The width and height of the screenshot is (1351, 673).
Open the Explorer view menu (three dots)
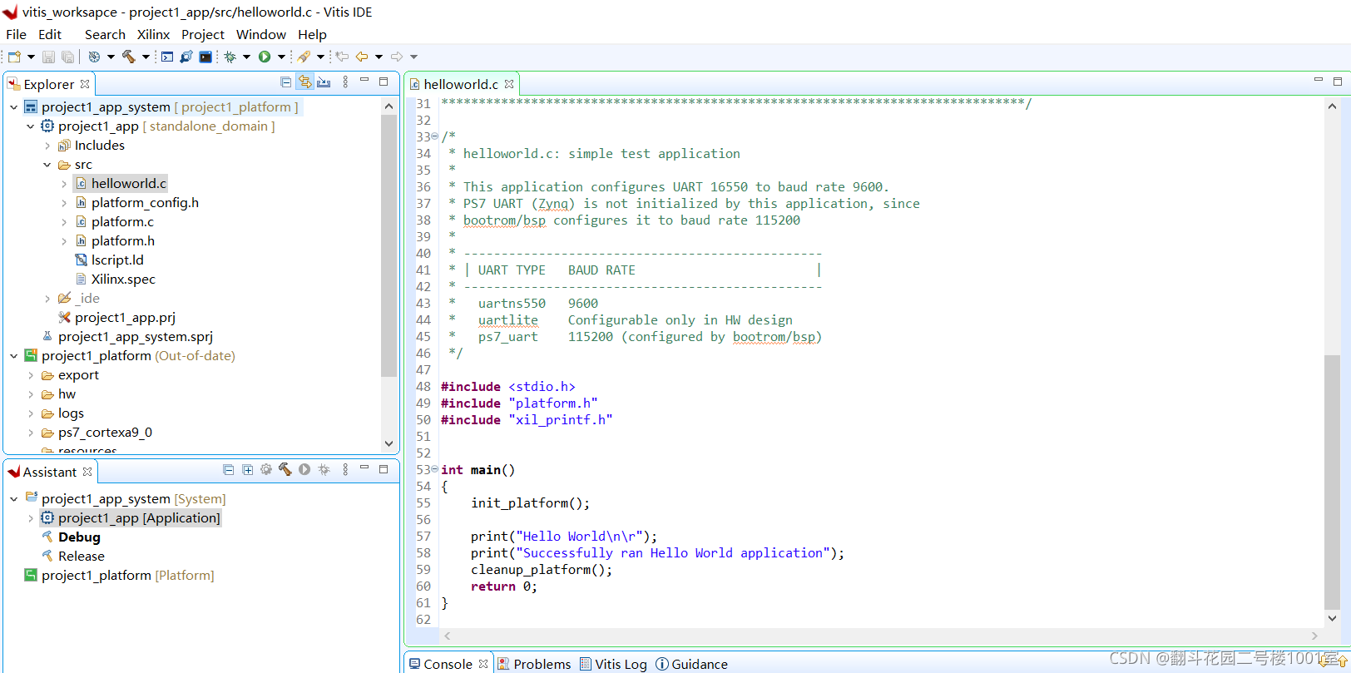(345, 82)
